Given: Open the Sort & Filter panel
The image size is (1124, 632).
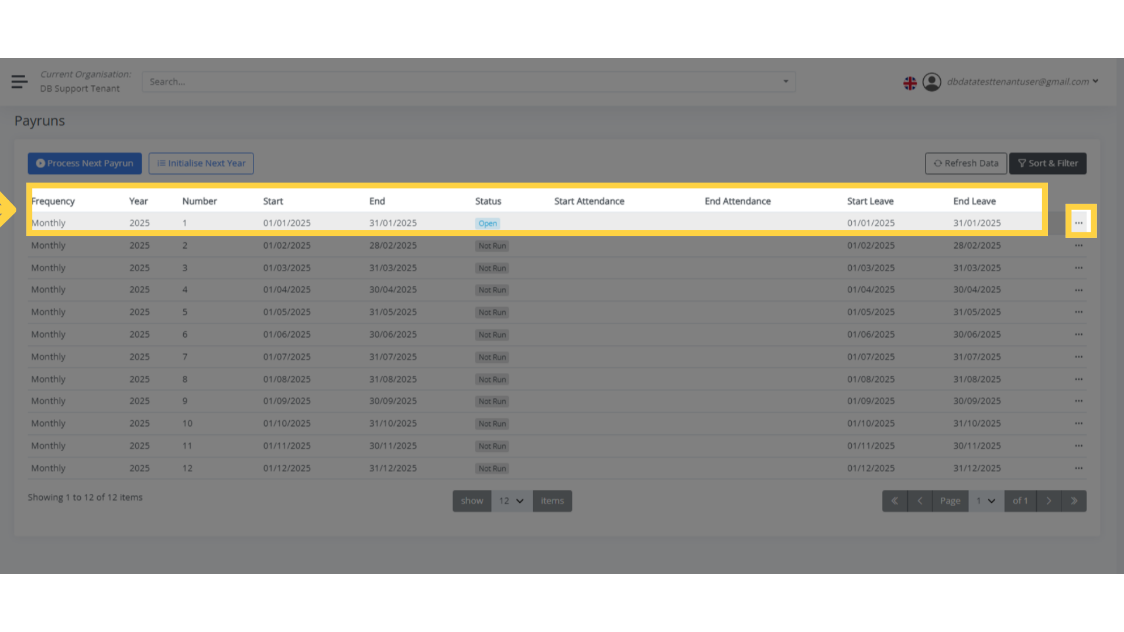Looking at the screenshot, I should click(1047, 163).
